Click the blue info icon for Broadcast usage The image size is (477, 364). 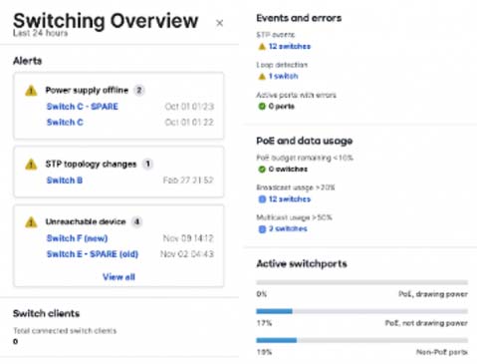click(x=262, y=199)
